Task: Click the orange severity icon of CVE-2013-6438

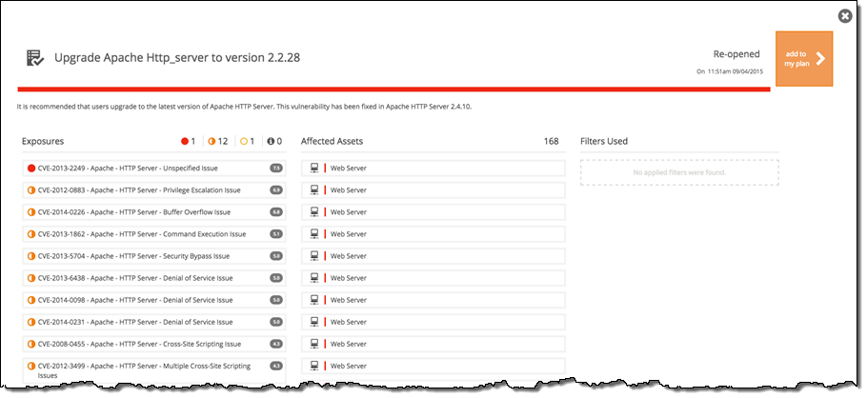Action: coord(31,278)
